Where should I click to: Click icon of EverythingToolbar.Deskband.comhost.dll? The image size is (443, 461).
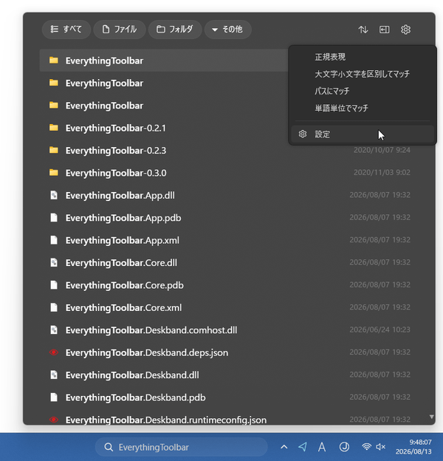coord(54,330)
